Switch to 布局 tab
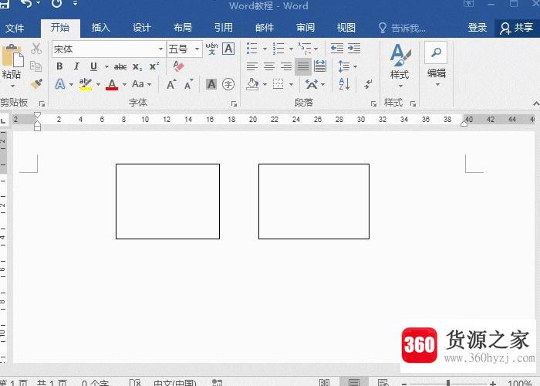 click(183, 28)
